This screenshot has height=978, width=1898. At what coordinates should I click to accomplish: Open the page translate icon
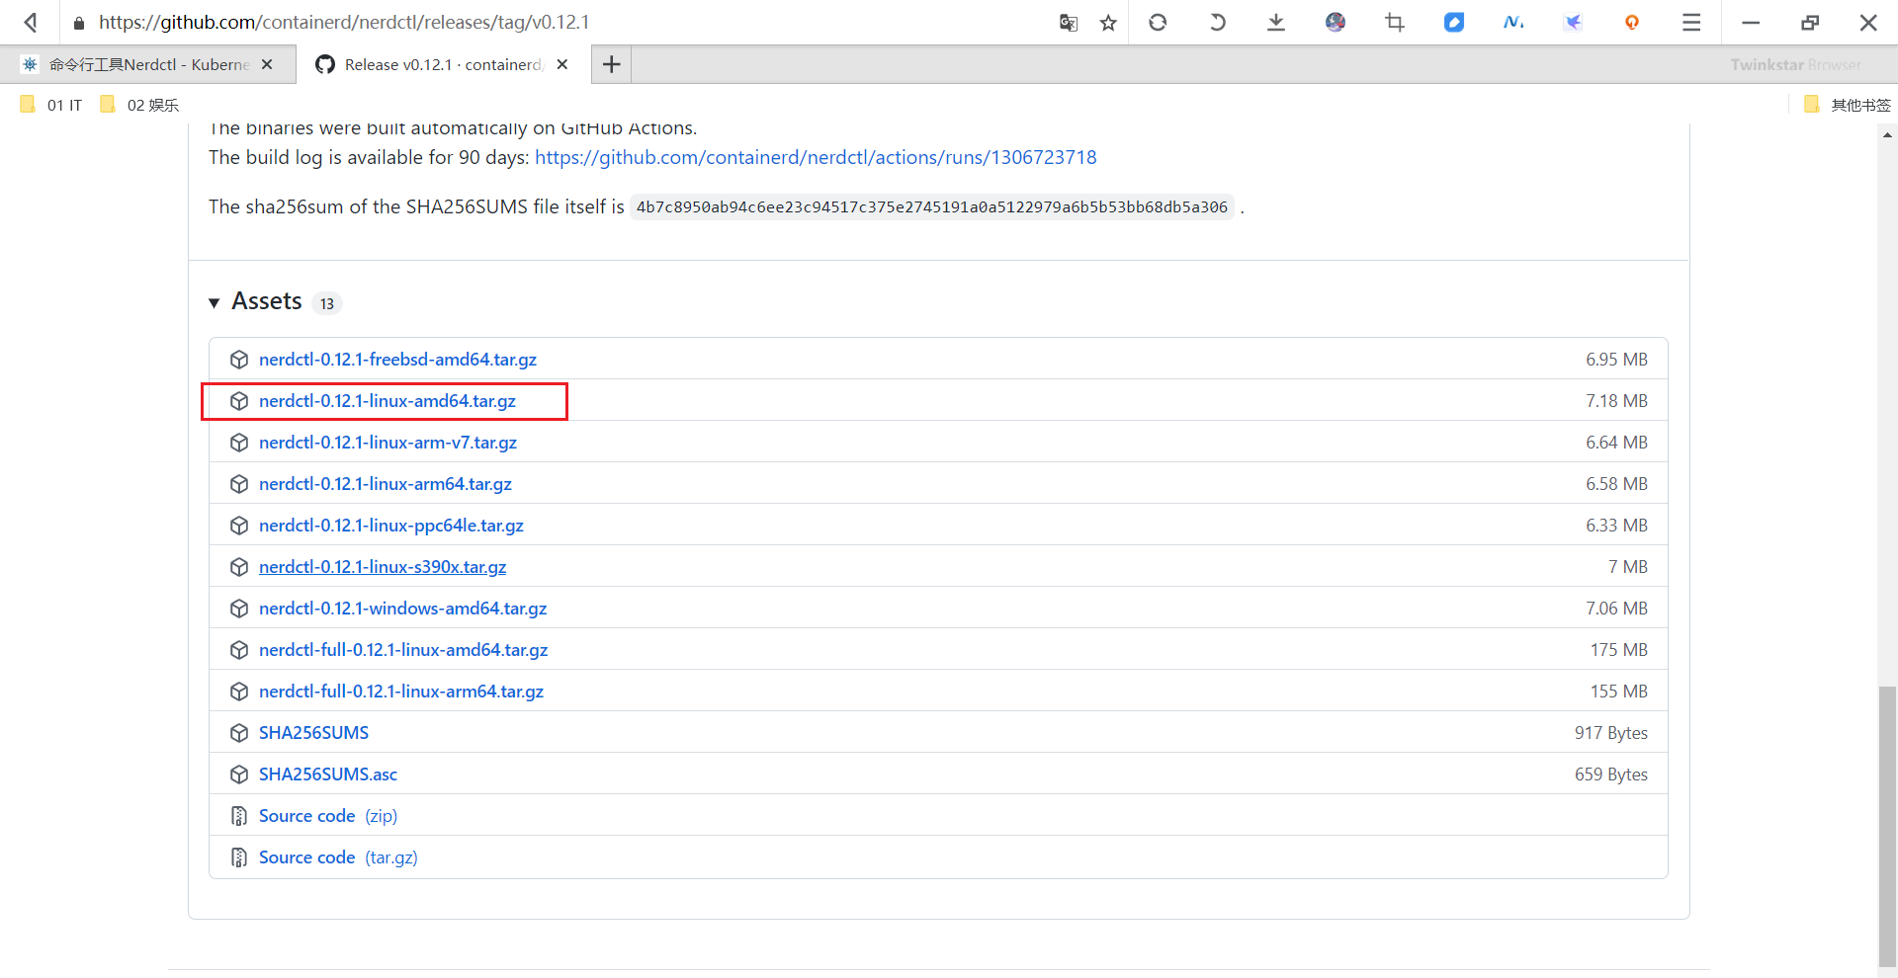(x=1069, y=22)
